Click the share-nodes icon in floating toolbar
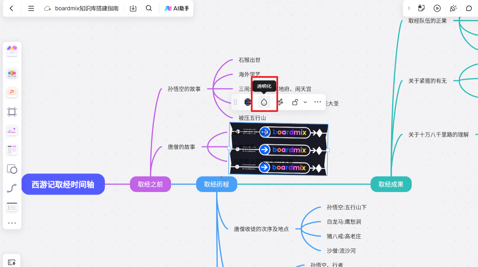478x267 pixels. pos(280,102)
